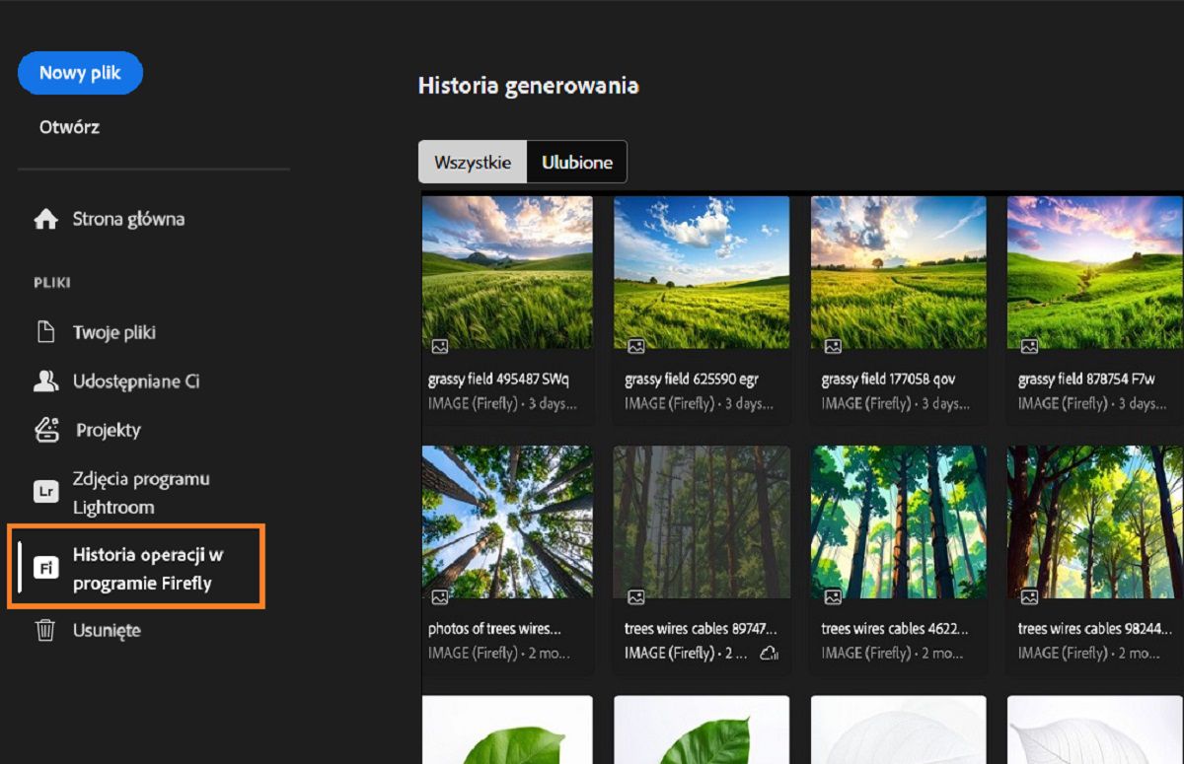Image resolution: width=1184 pixels, height=764 pixels.
Task: Switch to the Wszystkie tab
Action: point(473,163)
